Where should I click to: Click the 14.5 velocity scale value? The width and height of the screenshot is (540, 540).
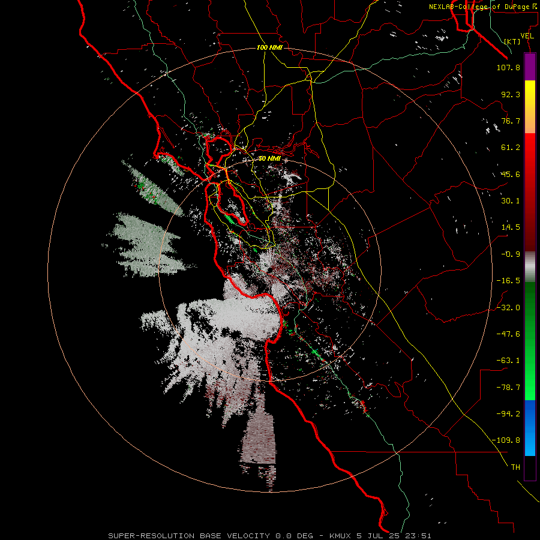point(511,227)
